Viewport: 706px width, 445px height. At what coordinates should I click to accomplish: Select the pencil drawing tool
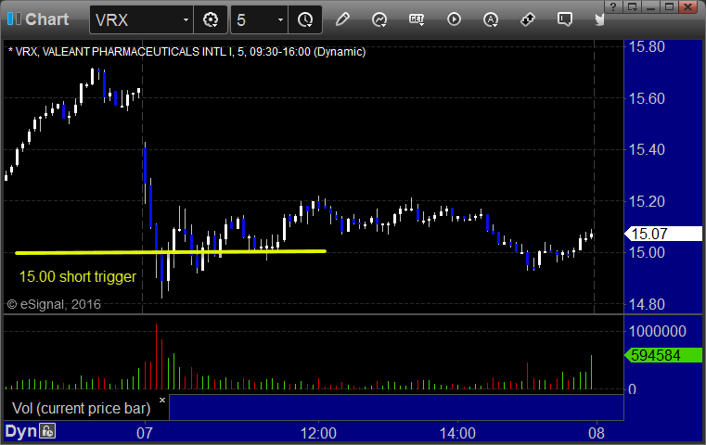342,19
